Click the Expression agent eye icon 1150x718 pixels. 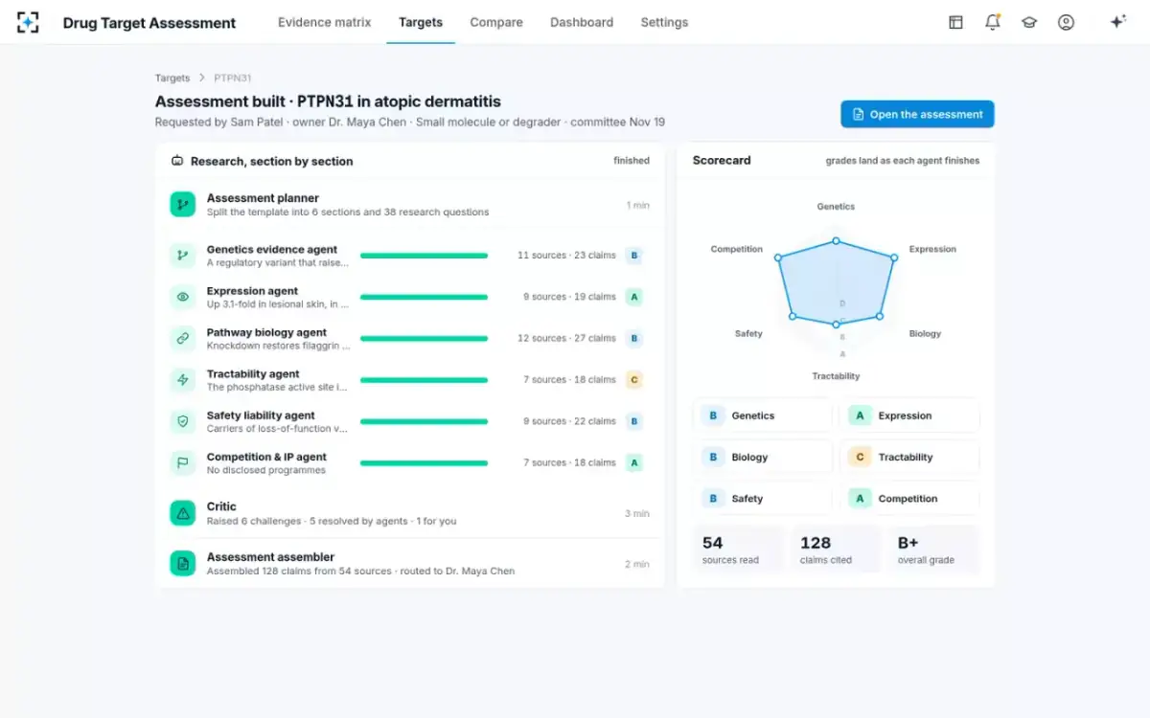tap(182, 297)
